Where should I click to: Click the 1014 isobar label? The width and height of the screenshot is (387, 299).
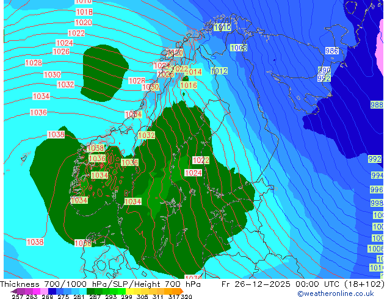(x=194, y=72)
